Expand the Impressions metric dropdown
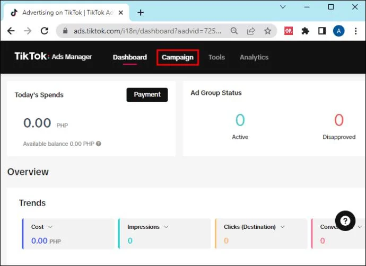The width and height of the screenshot is (366, 266). [166, 227]
